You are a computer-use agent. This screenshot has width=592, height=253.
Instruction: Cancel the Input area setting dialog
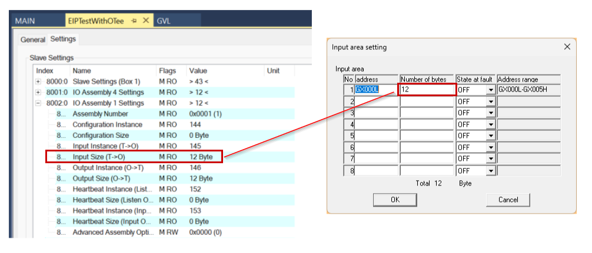coord(508,200)
